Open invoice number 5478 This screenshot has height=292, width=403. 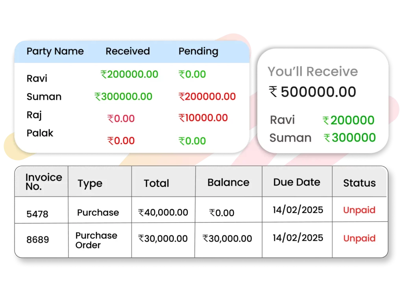[37, 214]
